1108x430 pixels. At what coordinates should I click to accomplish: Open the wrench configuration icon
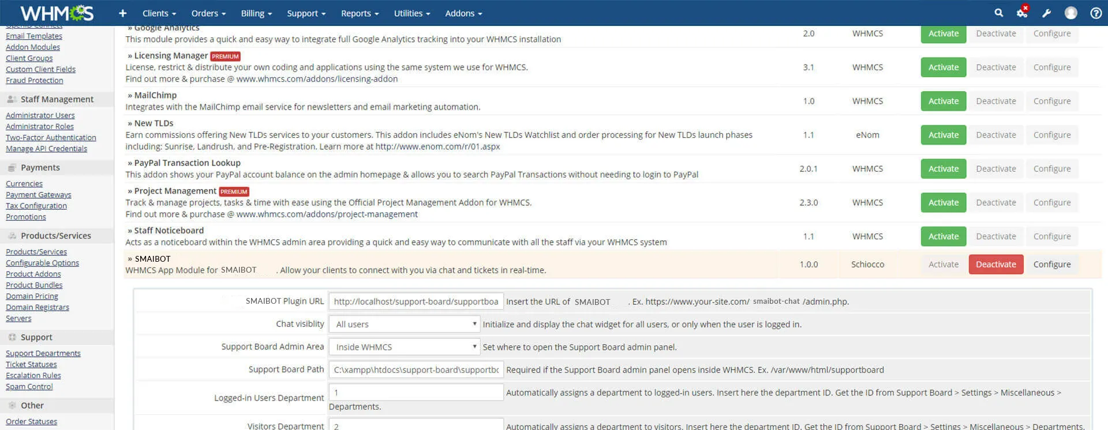1046,13
